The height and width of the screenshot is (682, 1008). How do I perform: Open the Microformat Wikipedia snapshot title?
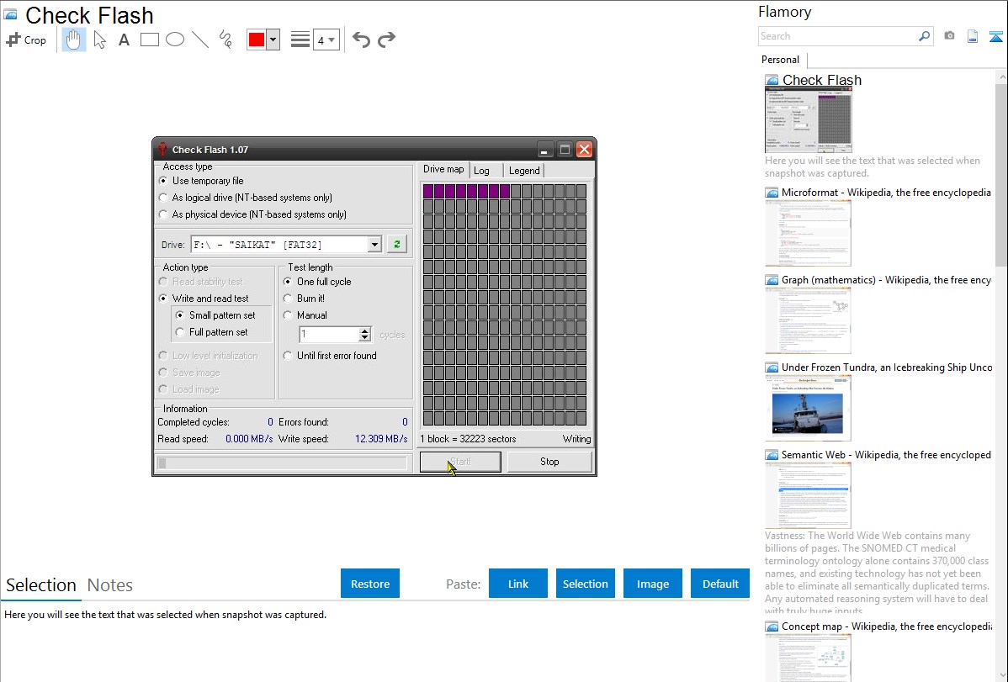point(886,193)
